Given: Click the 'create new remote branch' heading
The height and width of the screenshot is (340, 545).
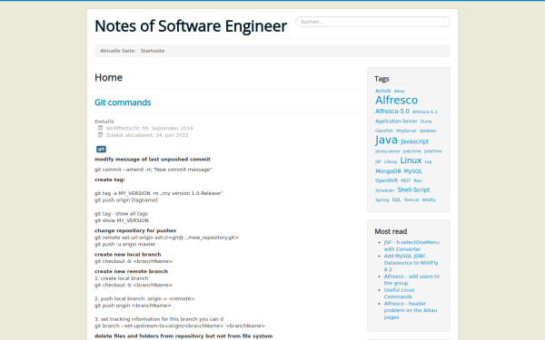Looking at the screenshot, I should (131, 271).
